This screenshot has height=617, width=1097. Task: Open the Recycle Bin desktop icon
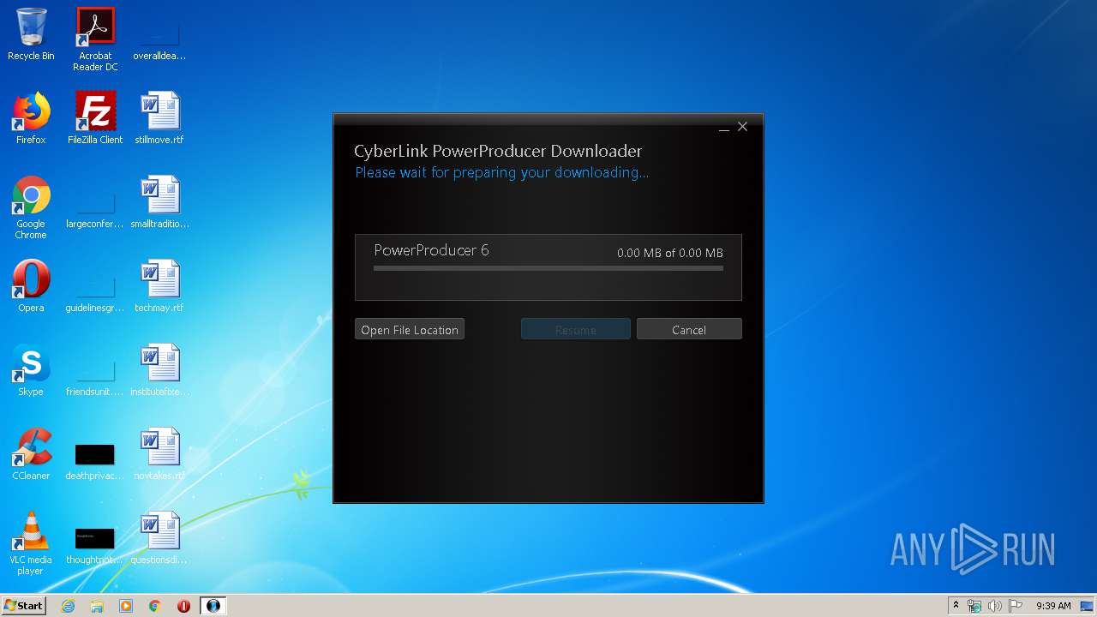pyautogui.click(x=31, y=34)
